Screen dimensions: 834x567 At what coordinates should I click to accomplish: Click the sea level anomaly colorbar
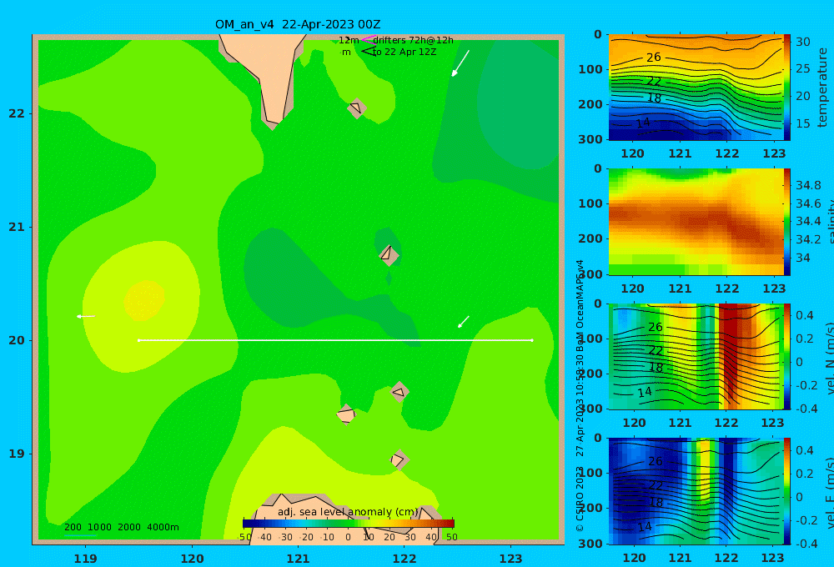coord(349,524)
